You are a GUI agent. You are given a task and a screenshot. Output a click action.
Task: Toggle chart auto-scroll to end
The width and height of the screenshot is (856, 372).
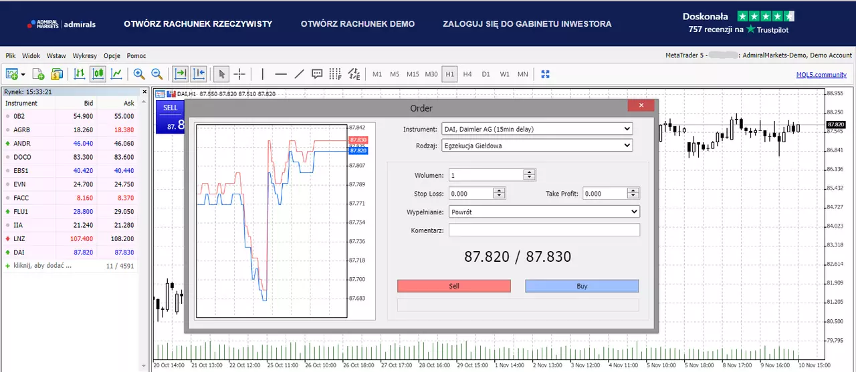pyautogui.click(x=180, y=74)
